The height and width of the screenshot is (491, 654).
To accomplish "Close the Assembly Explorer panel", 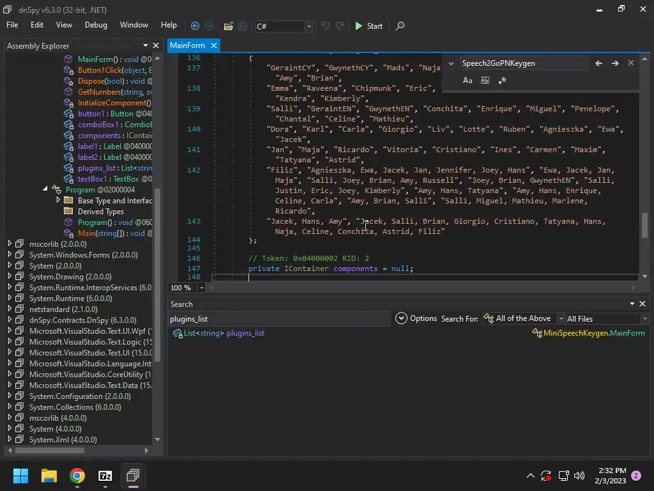I will pos(156,45).
